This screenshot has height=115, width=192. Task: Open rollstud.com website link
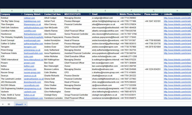[29, 18]
